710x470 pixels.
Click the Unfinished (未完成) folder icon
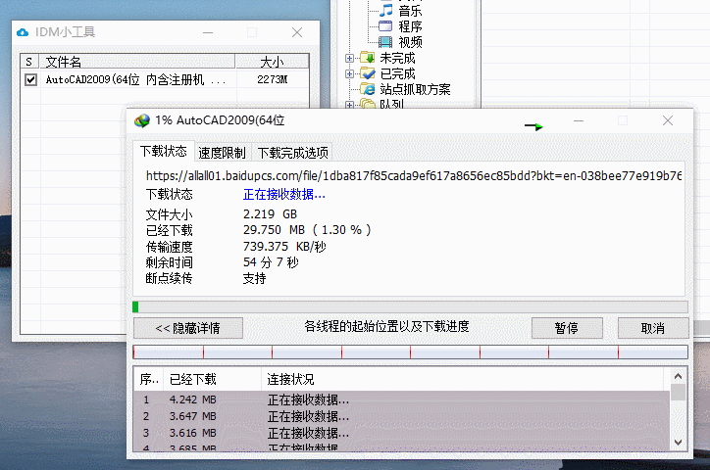pos(368,58)
